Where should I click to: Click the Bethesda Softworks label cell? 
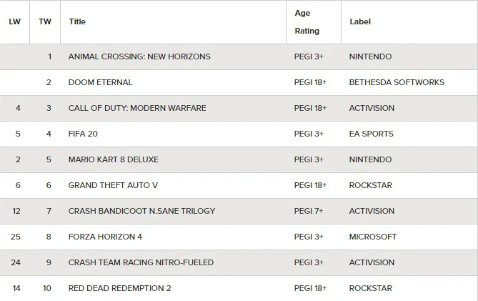click(x=409, y=82)
